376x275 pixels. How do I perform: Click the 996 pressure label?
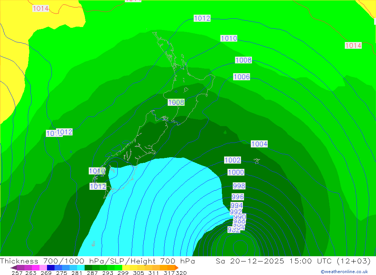coord(238,197)
